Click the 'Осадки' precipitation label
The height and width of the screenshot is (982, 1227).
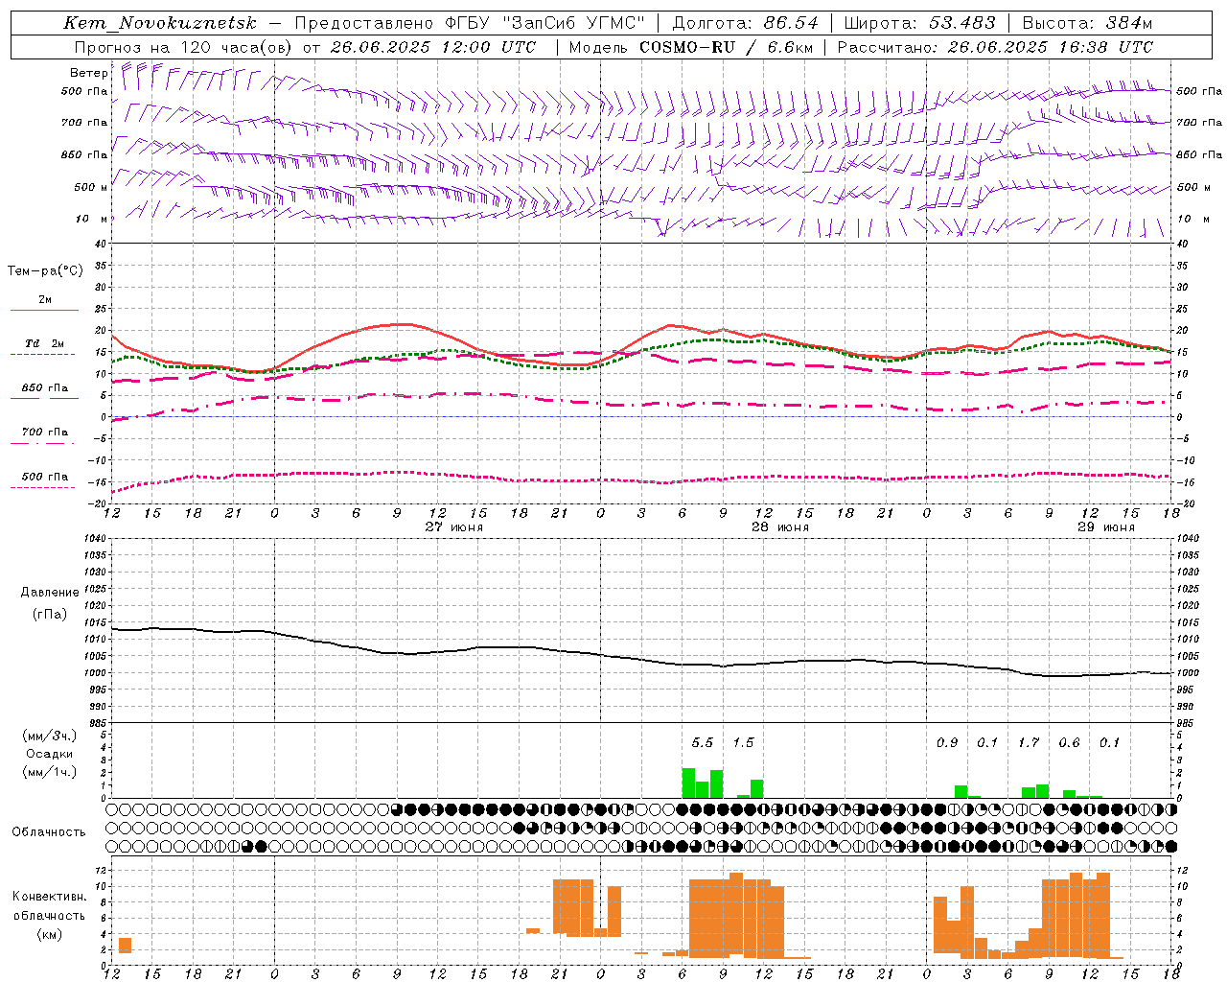[x=49, y=754]
